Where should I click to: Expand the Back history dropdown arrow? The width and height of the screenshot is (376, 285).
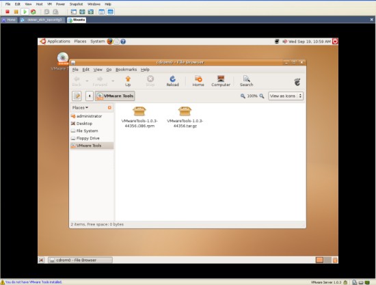(87, 81)
